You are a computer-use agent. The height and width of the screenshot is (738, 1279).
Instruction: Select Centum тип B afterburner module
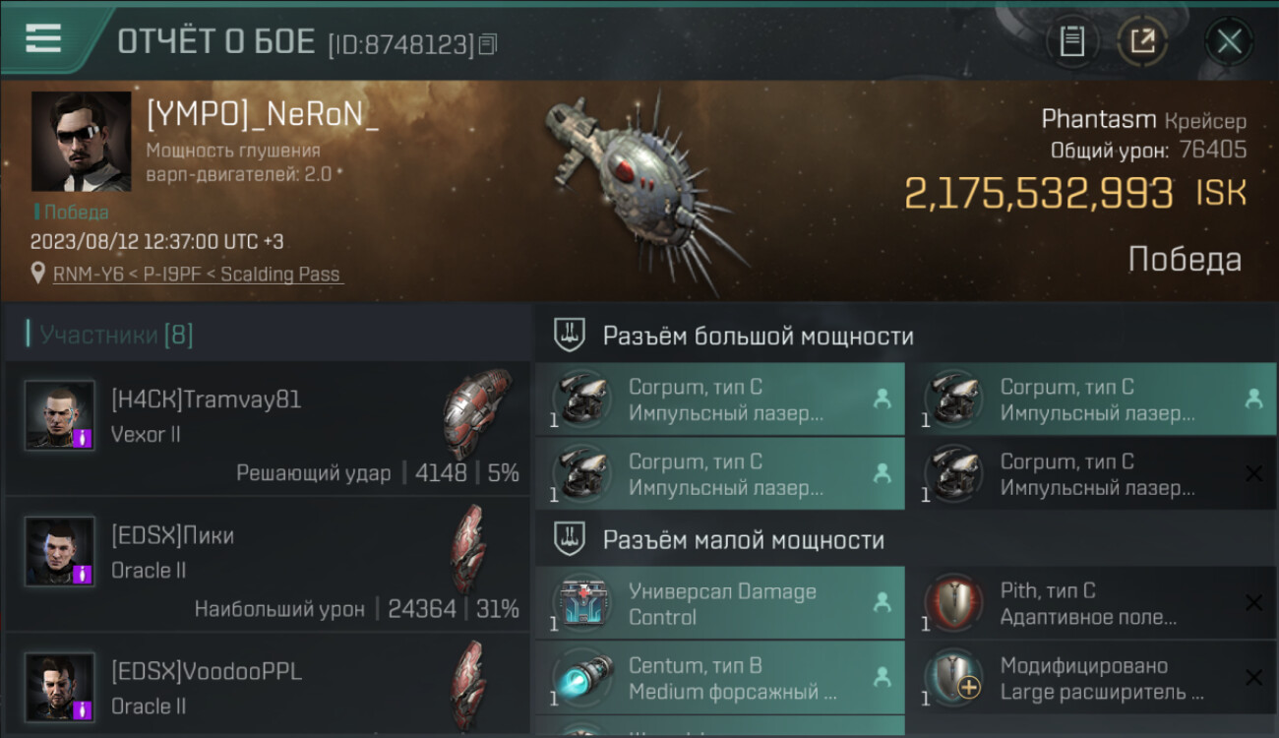[720, 678]
